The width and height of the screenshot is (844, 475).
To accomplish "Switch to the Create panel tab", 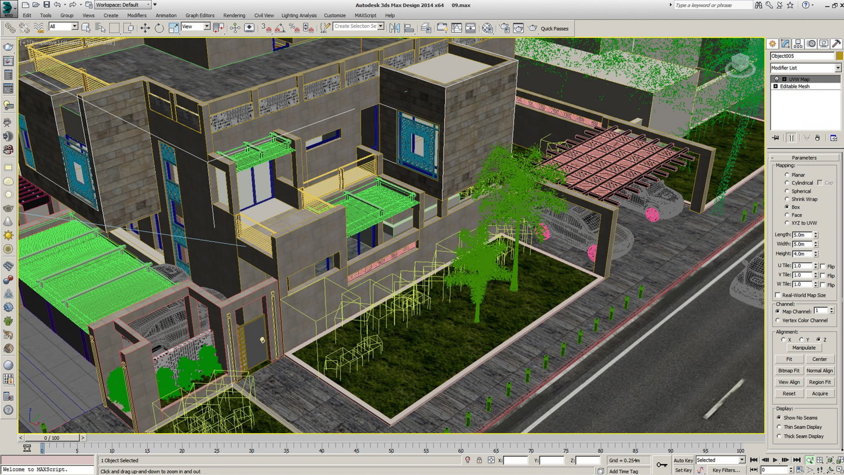I will 772,44.
